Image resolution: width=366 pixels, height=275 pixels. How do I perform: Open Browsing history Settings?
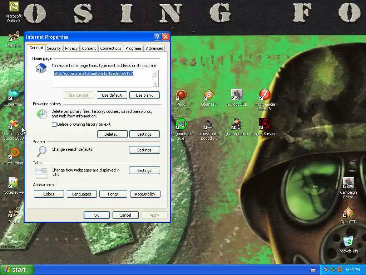[x=144, y=134]
